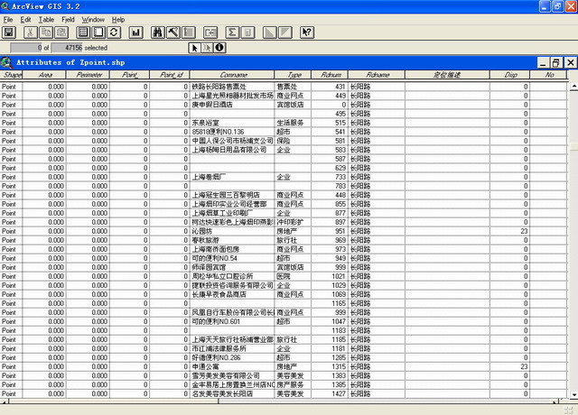Open the Field menu
The height and width of the screenshot is (415, 578).
click(68, 20)
